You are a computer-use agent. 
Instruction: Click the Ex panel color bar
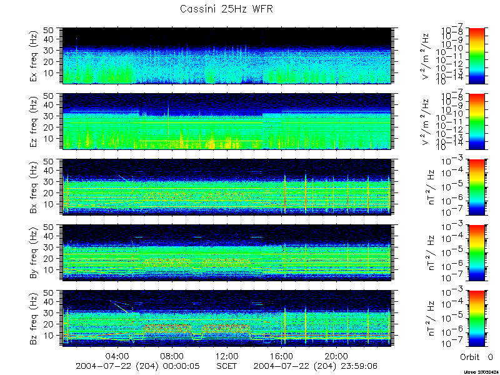pos(476,56)
